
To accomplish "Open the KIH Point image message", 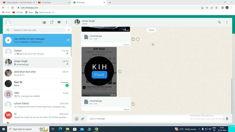I will coord(99,72).
